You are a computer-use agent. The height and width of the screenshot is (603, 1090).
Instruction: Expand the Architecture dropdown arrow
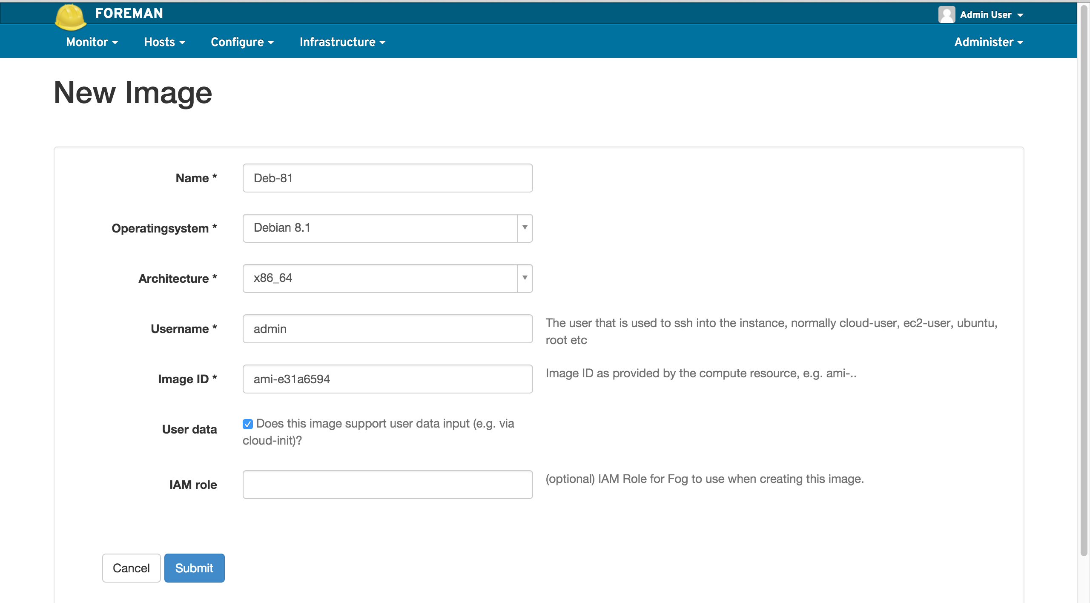click(x=525, y=278)
